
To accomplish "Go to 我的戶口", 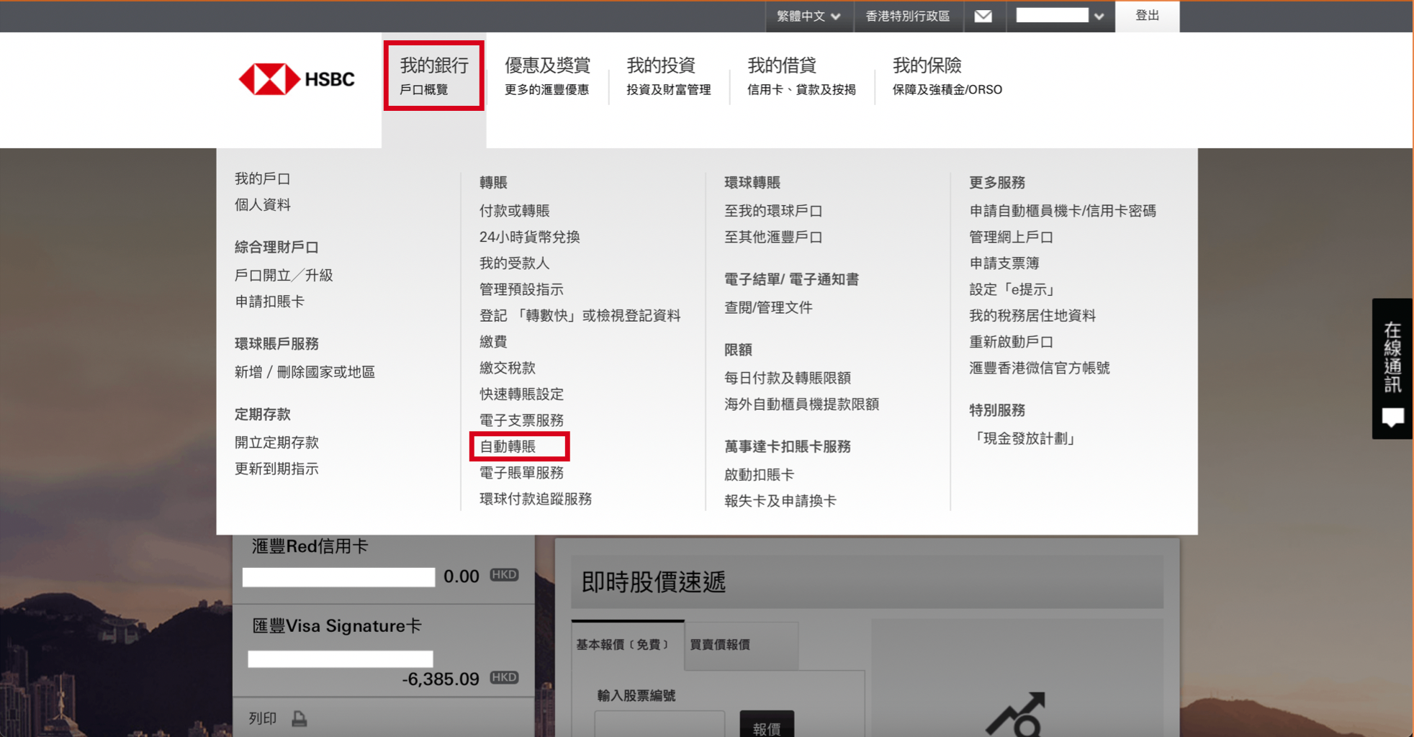I will point(262,178).
